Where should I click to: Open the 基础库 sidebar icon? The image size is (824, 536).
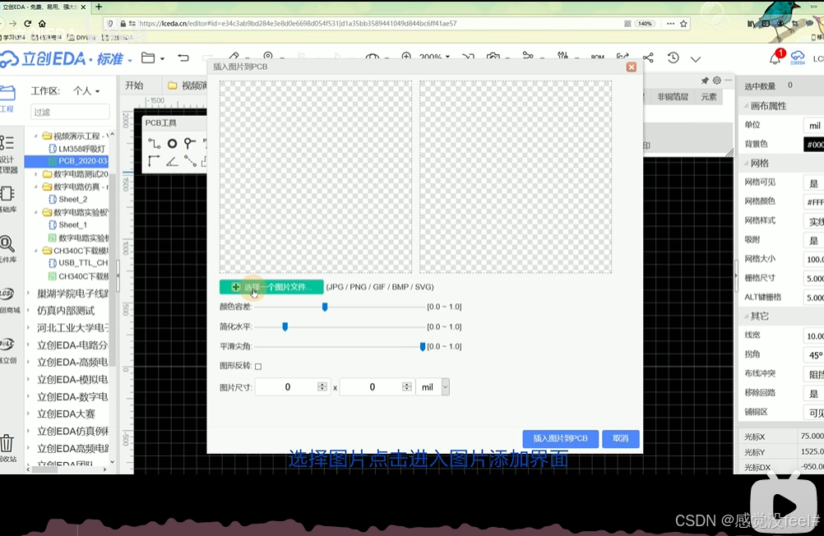[x=7, y=199]
